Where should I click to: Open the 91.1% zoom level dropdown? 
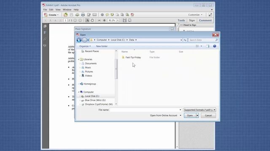(x=118, y=21)
